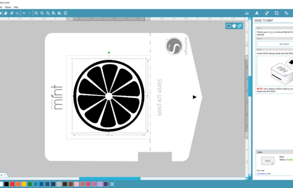Click the Copy icon in the toolbar

click(x=6, y=13)
